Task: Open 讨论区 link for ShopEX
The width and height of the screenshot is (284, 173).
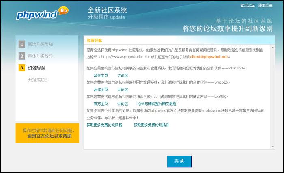Action: (123, 89)
